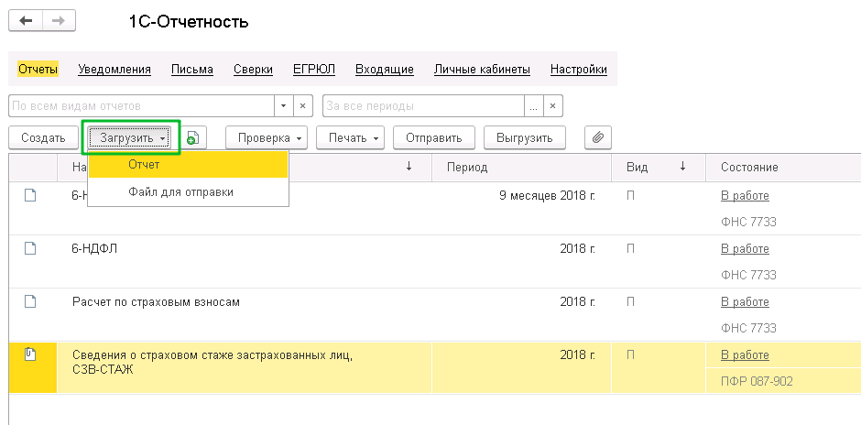Open the Личные кабинеты tab
The height and width of the screenshot is (425, 861).
pos(482,70)
